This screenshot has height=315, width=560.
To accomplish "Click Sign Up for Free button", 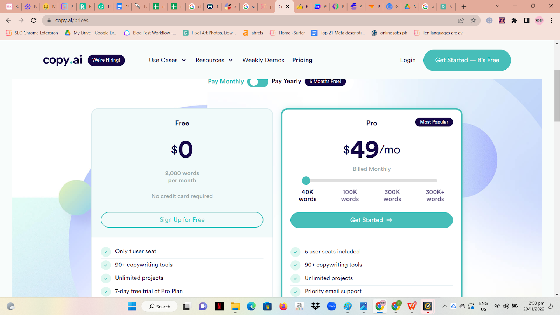I will (x=182, y=220).
